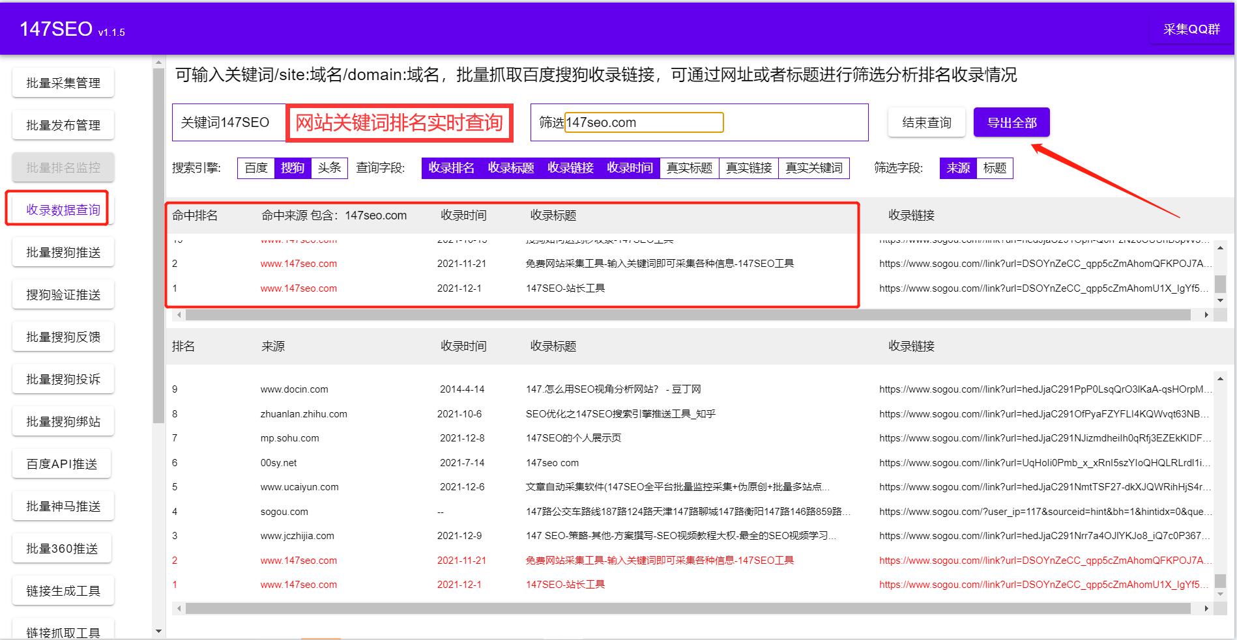Enable the 真实关键词 query field
Viewport: 1237px width, 640px height.
pos(814,167)
